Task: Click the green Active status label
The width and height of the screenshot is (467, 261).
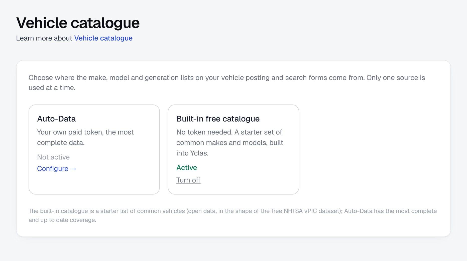Action: [x=187, y=167]
